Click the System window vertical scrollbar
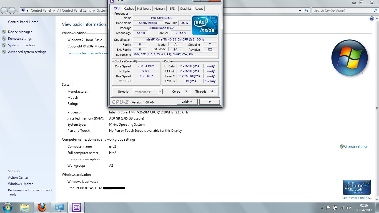The width and height of the screenshot is (379, 213). pyautogui.click(x=377, y=108)
